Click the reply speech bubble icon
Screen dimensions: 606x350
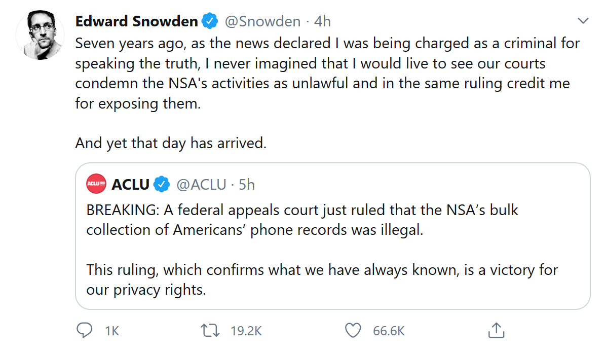84,331
